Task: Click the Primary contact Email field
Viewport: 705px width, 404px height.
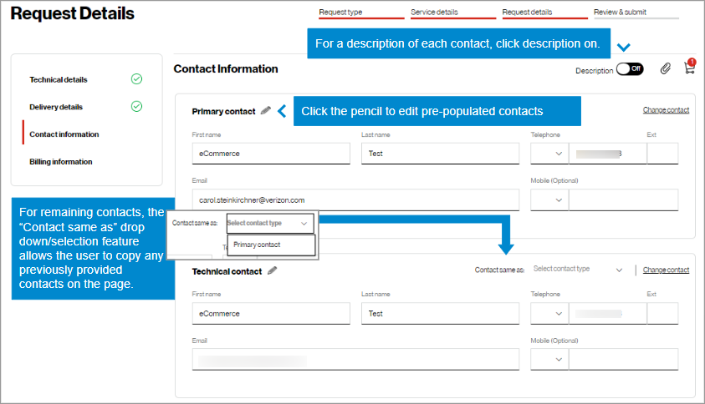Action: pos(355,200)
